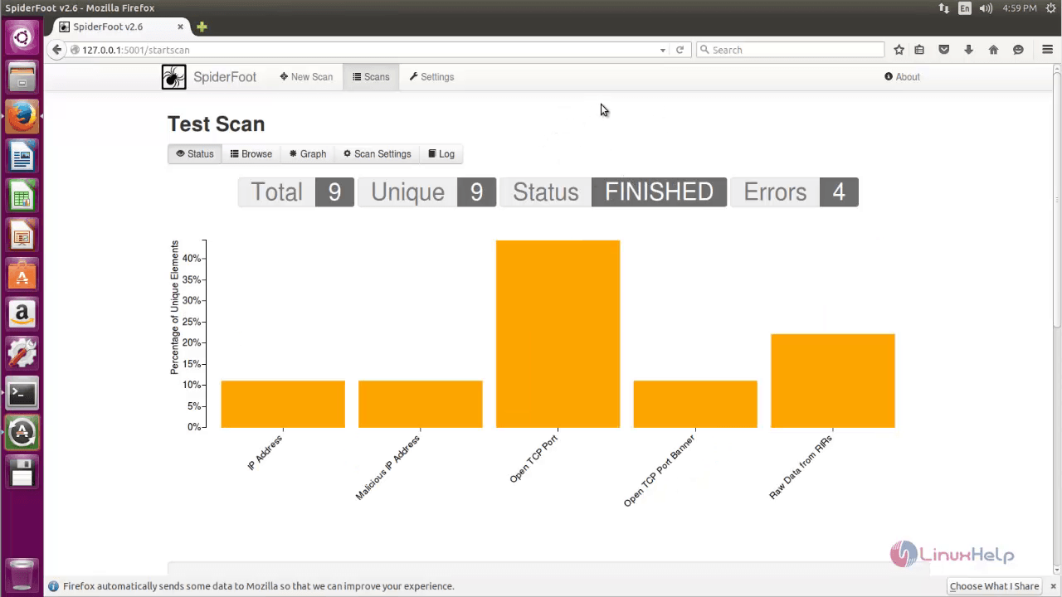Open the Graph view tab
Image resolution: width=1062 pixels, height=597 pixels.
(x=308, y=154)
